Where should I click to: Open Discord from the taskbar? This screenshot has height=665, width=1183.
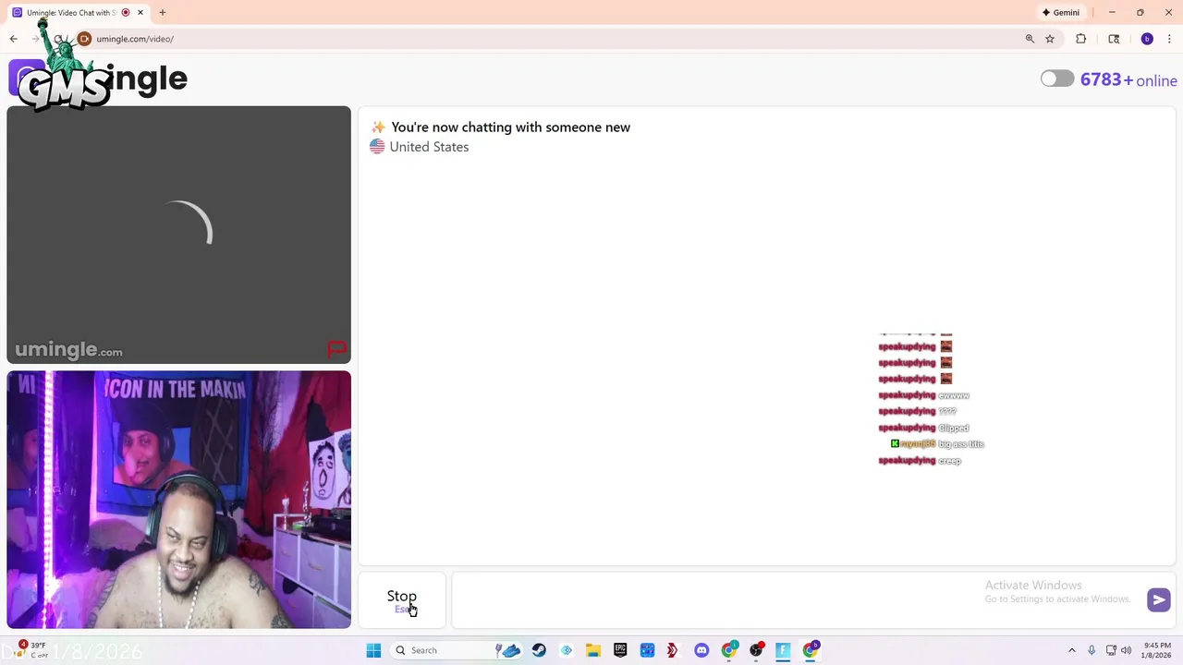pyautogui.click(x=701, y=650)
